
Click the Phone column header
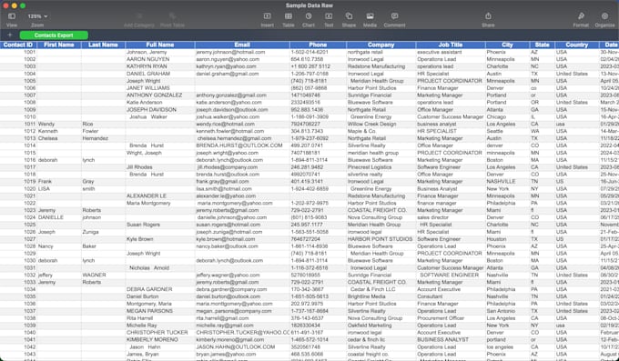[x=318, y=45]
